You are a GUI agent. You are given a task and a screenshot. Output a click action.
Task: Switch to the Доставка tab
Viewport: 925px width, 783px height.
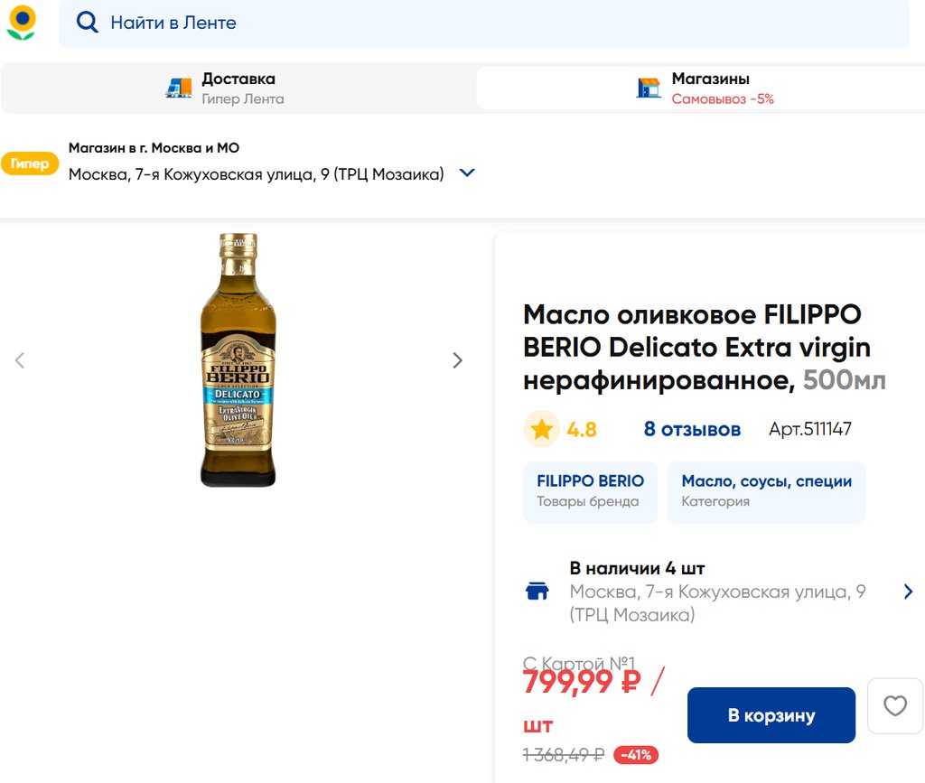tap(238, 88)
